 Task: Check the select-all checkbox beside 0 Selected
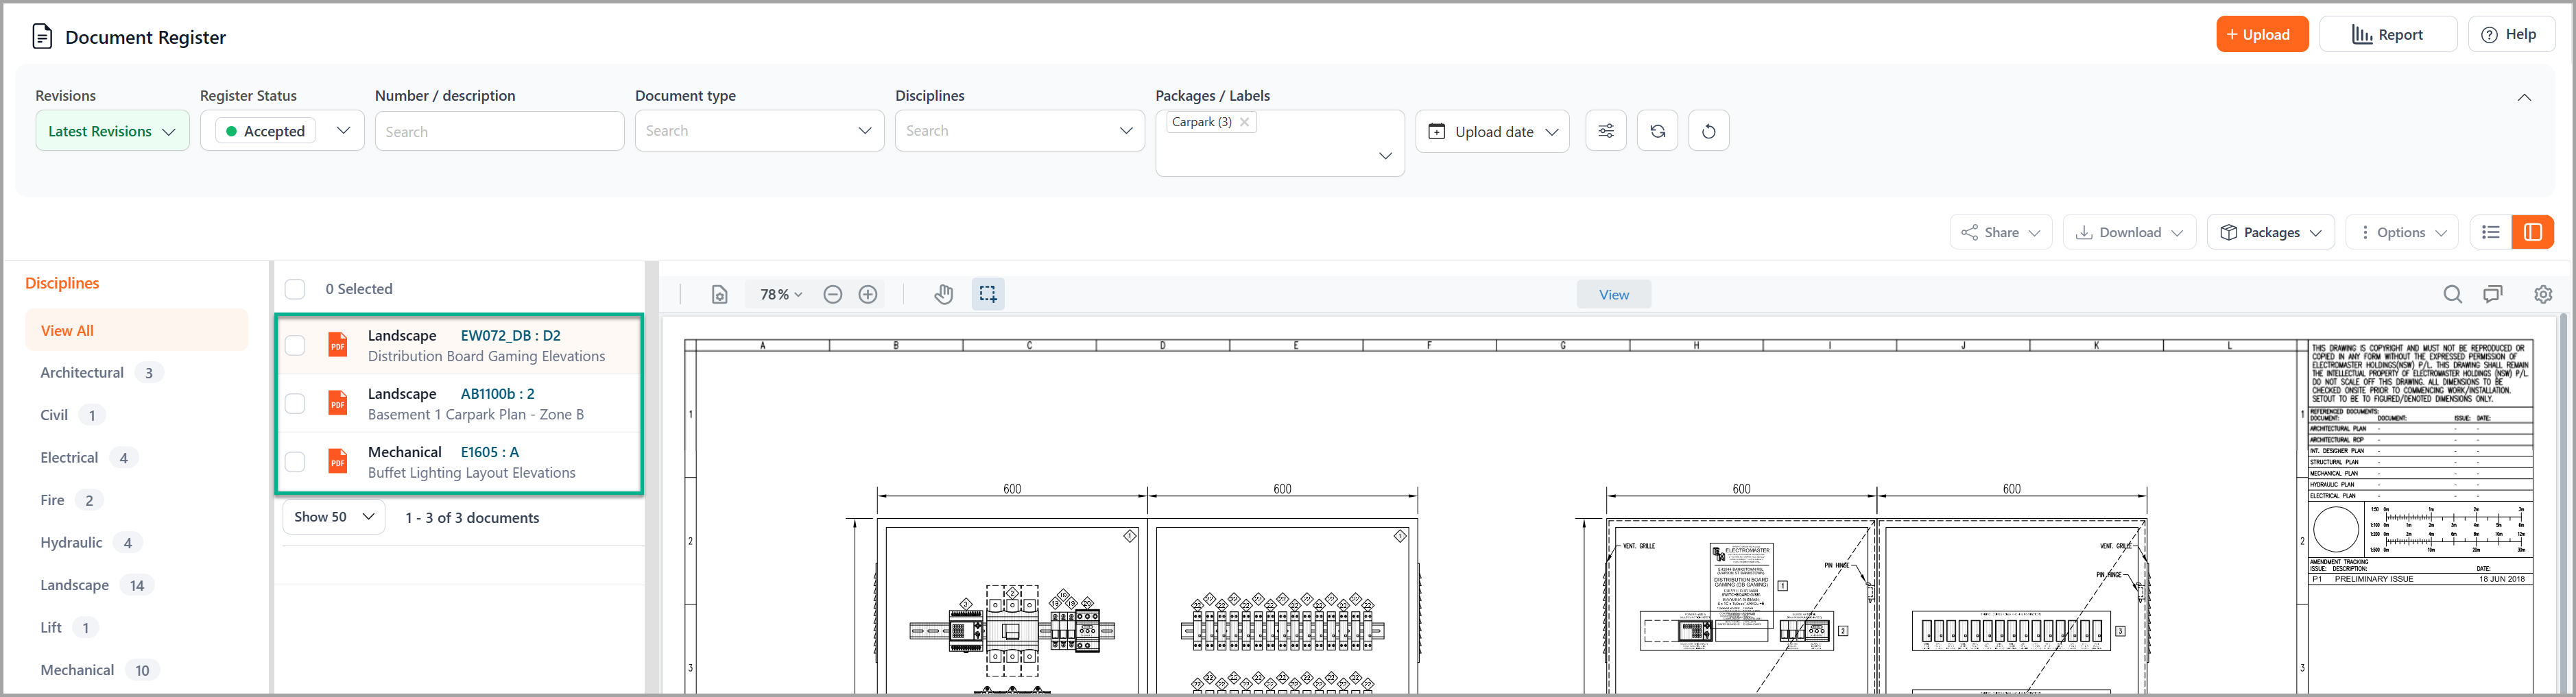[295, 288]
